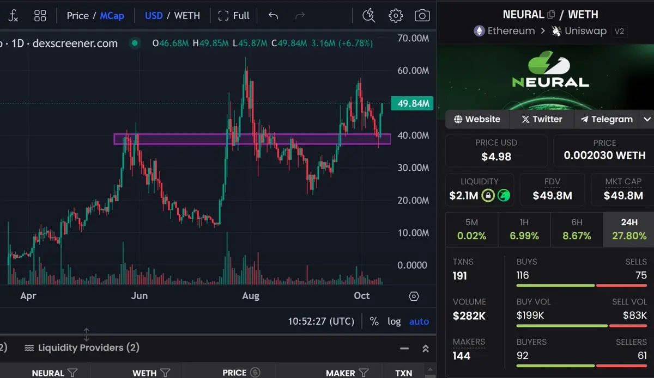
Task: Click the go-to-date hexagon icon
Action: (414, 296)
